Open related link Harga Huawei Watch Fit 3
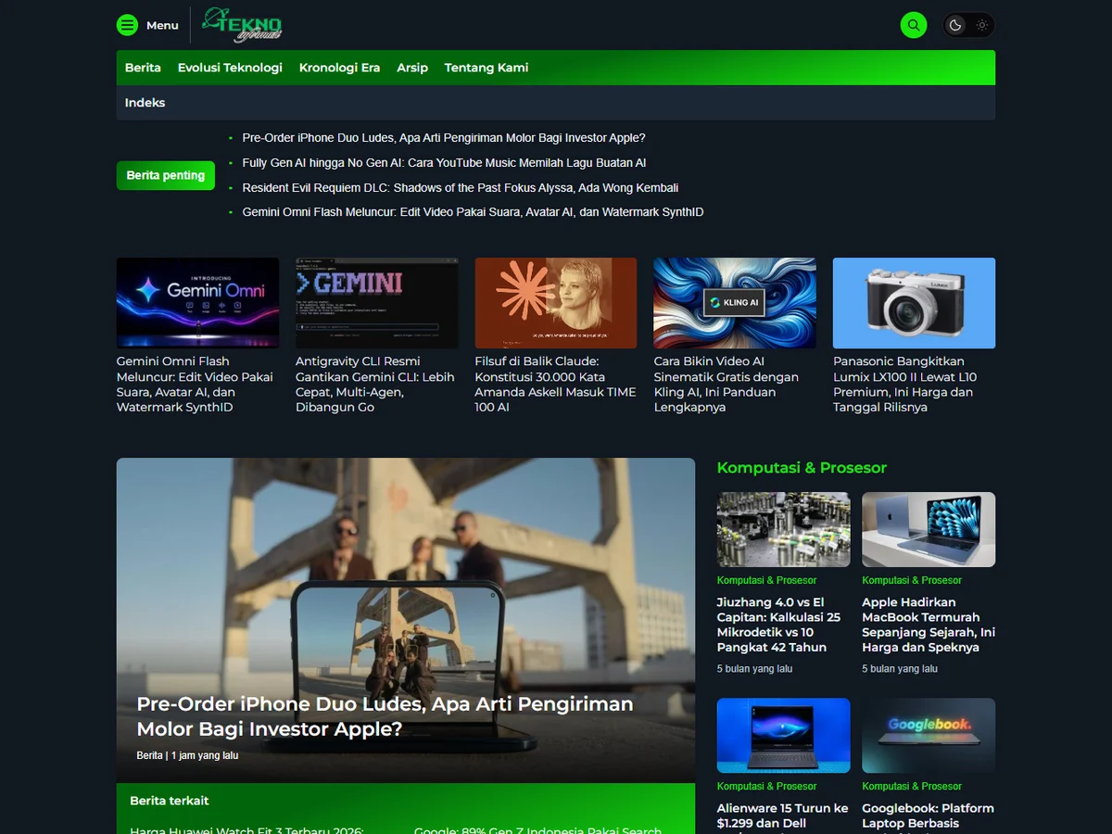This screenshot has width=1112, height=834. point(246,830)
